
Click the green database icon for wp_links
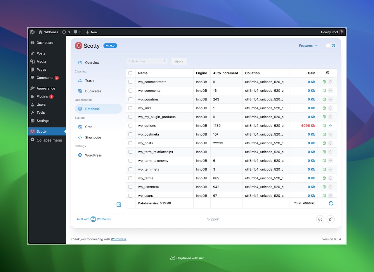click(x=324, y=108)
